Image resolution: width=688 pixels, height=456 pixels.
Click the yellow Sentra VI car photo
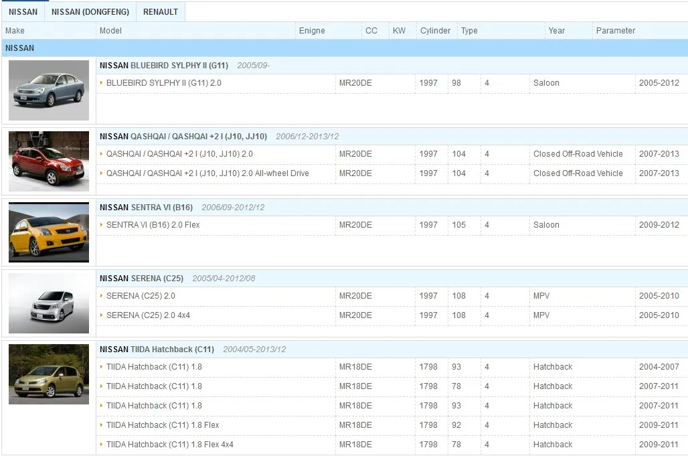[49, 232]
